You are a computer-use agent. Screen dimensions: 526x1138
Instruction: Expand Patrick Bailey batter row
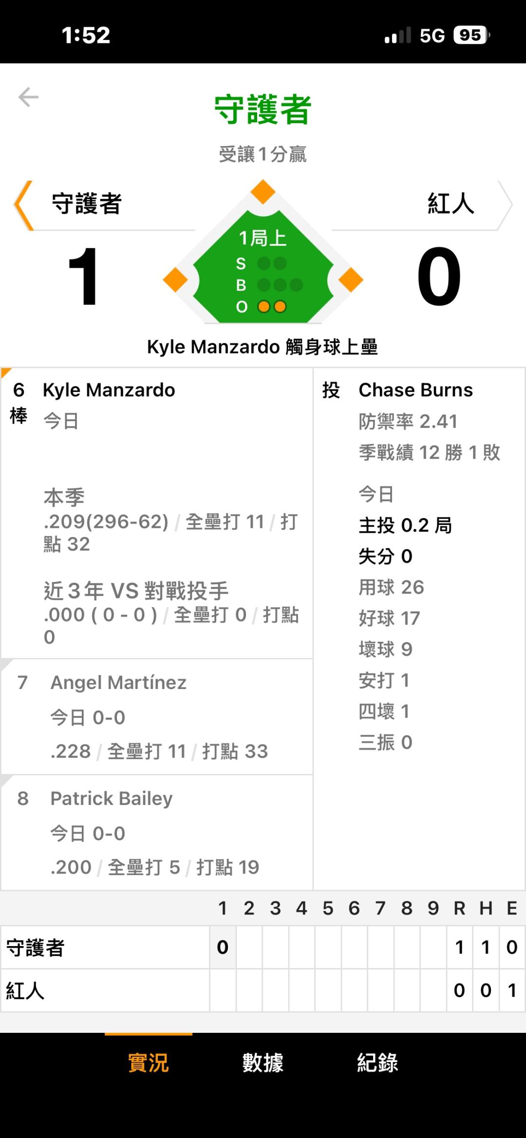pyautogui.click(x=157, y=833)
